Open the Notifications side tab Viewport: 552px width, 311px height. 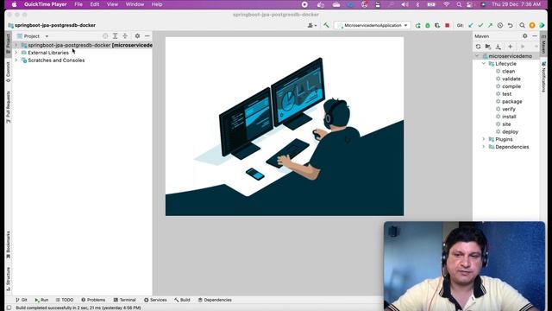543,77
